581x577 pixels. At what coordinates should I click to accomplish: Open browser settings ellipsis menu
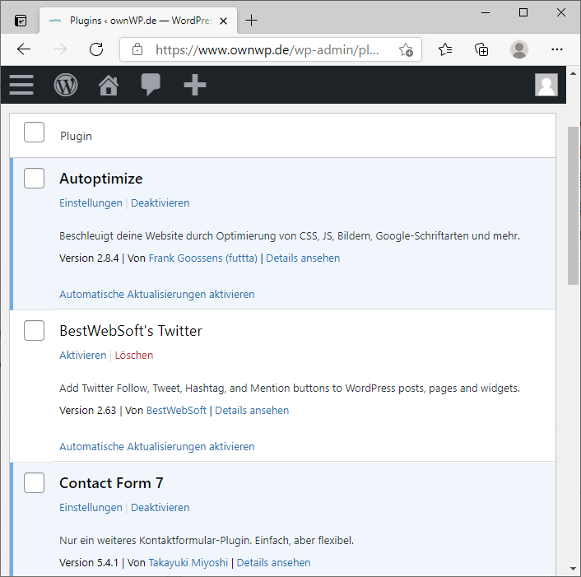557,49
